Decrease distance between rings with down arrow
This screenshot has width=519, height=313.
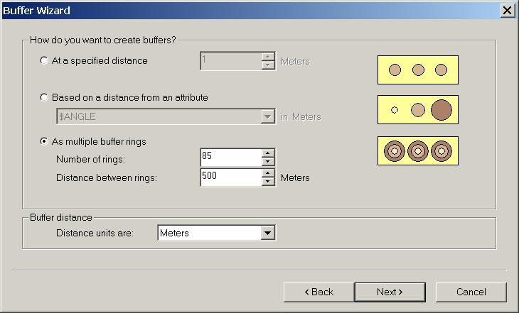[268, 182]
